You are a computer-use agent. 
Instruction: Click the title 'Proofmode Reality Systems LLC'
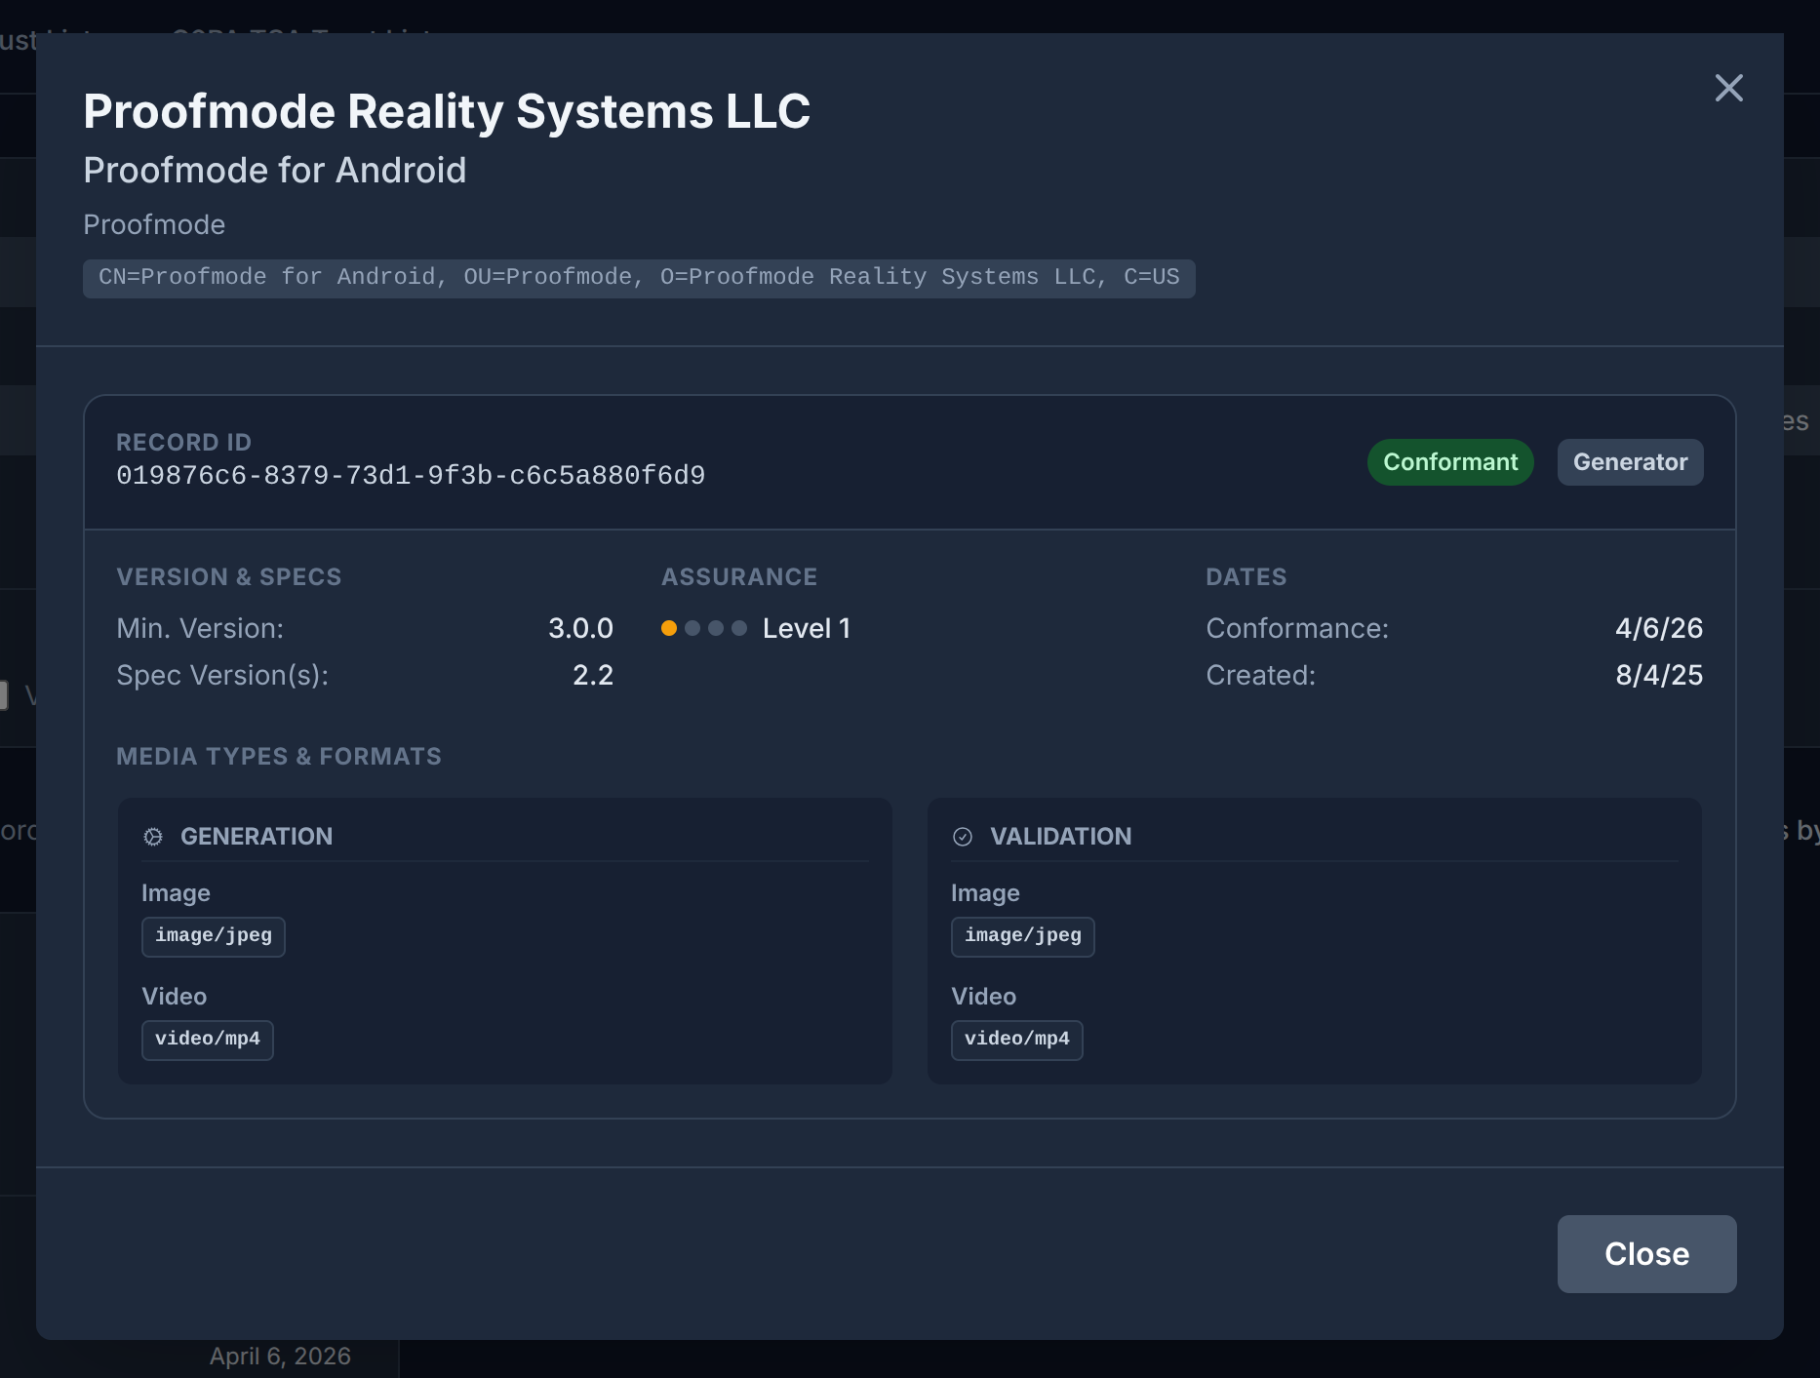[x=447, y=111]
